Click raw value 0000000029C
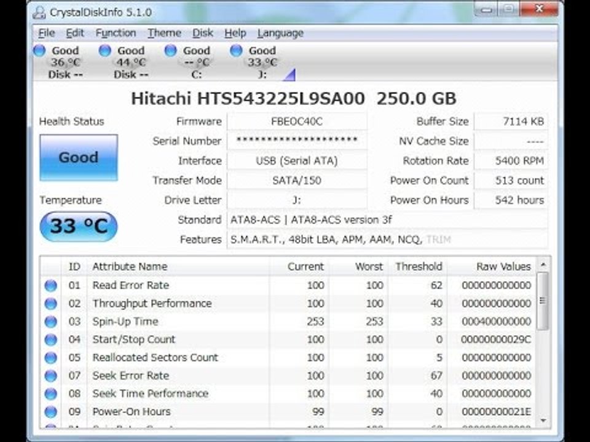The width and height of the screenshot is (590, 442). tap(496, 339)
